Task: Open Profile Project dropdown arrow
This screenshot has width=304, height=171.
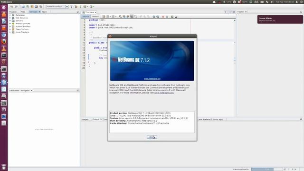Action: click(94, 7)
